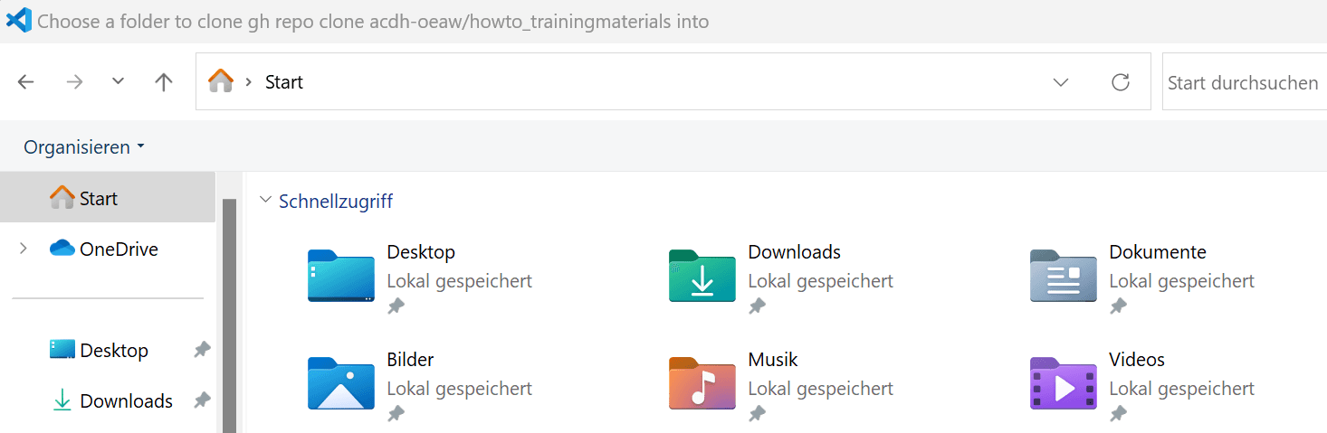
Task: Select Start in the navigation pane
Action: (98, 198)
